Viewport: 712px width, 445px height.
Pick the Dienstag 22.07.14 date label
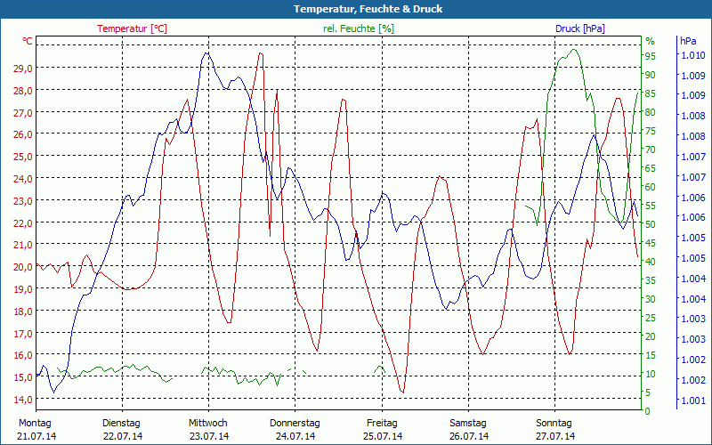[122, 429]
